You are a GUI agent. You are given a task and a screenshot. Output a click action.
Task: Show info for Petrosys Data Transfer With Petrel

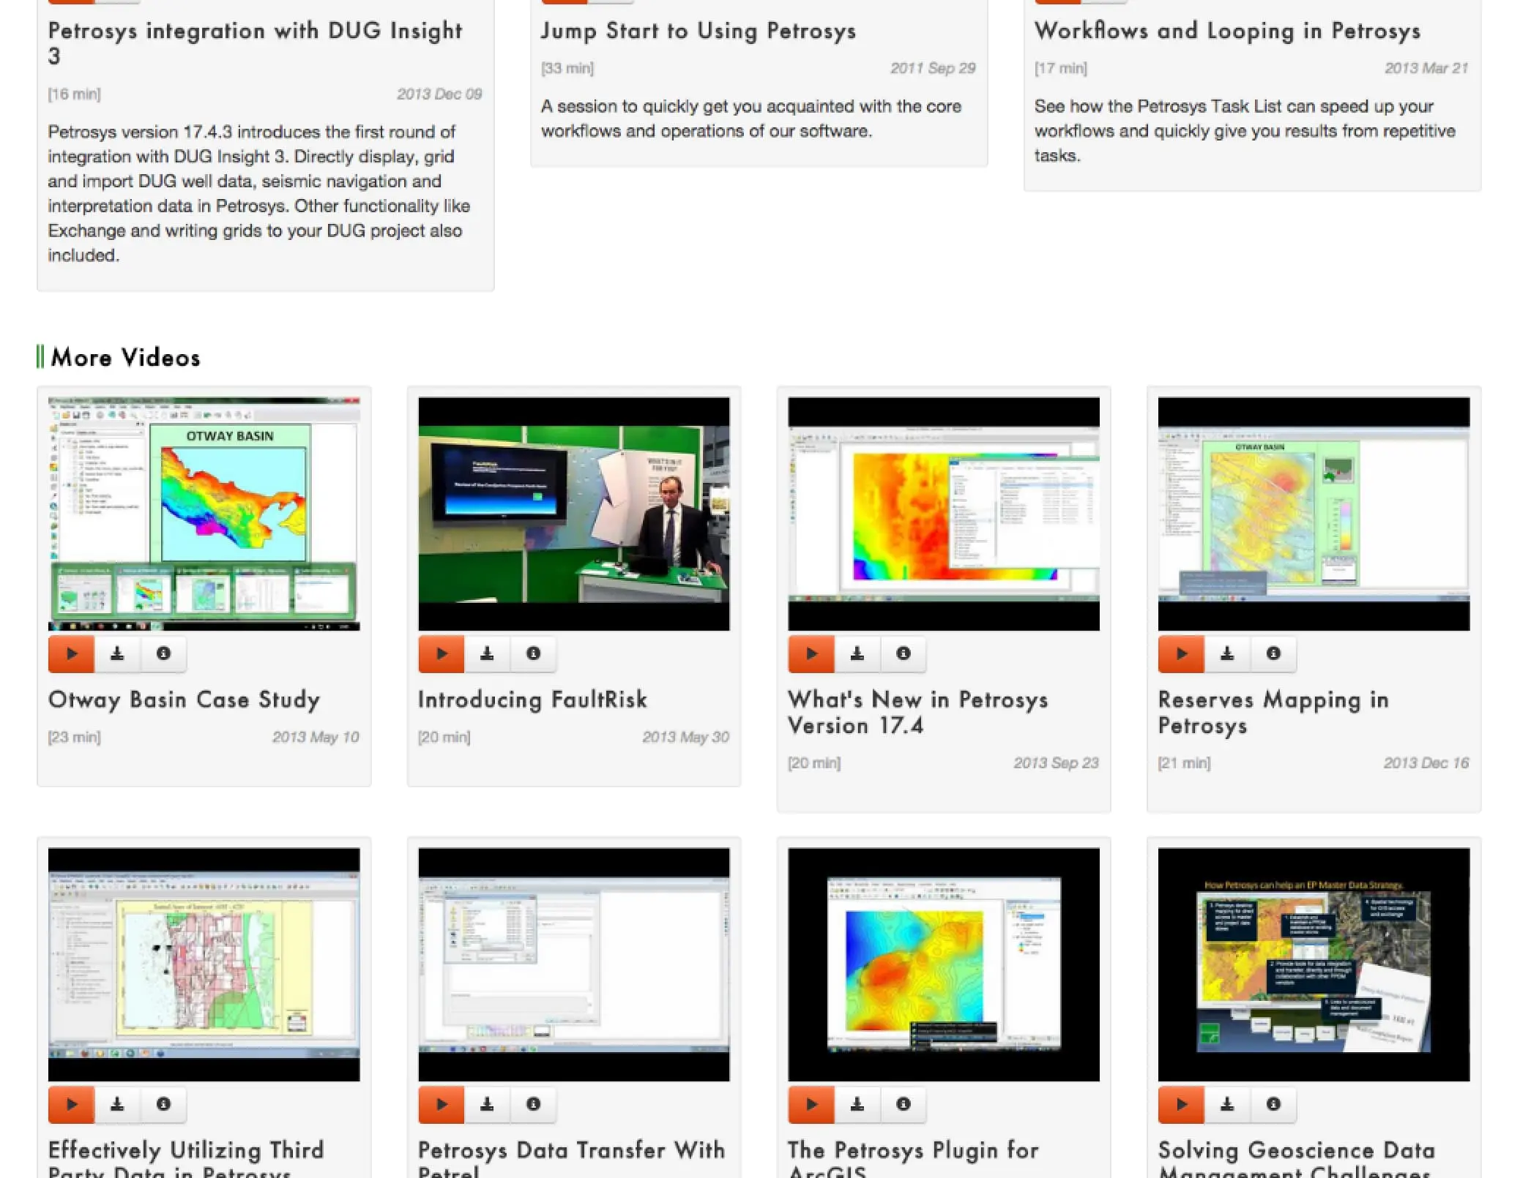tap(533, 1104)
